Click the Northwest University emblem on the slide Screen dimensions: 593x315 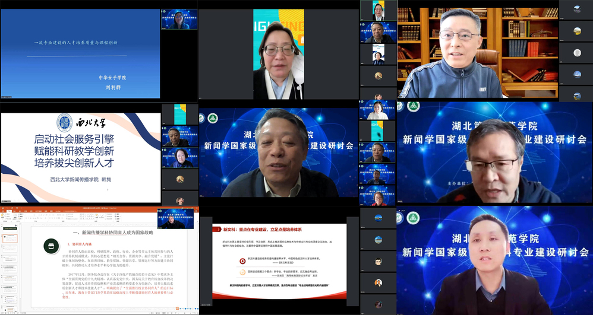click(65, 123)
